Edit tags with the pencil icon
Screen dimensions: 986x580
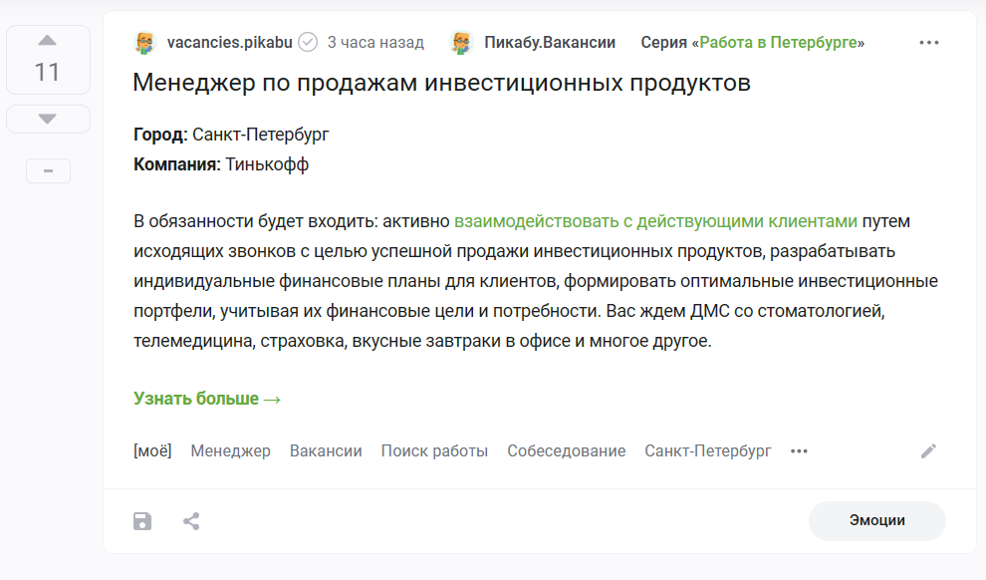pos(929,451)
